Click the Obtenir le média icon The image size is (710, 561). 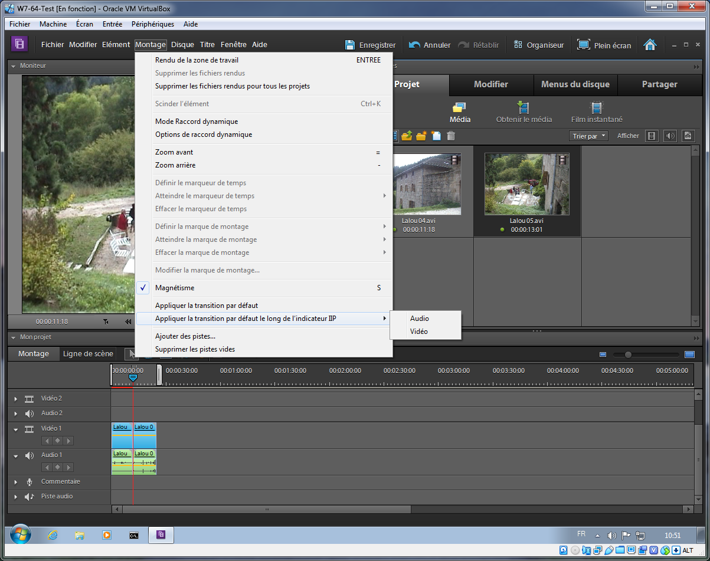click(x=523, y=107)
